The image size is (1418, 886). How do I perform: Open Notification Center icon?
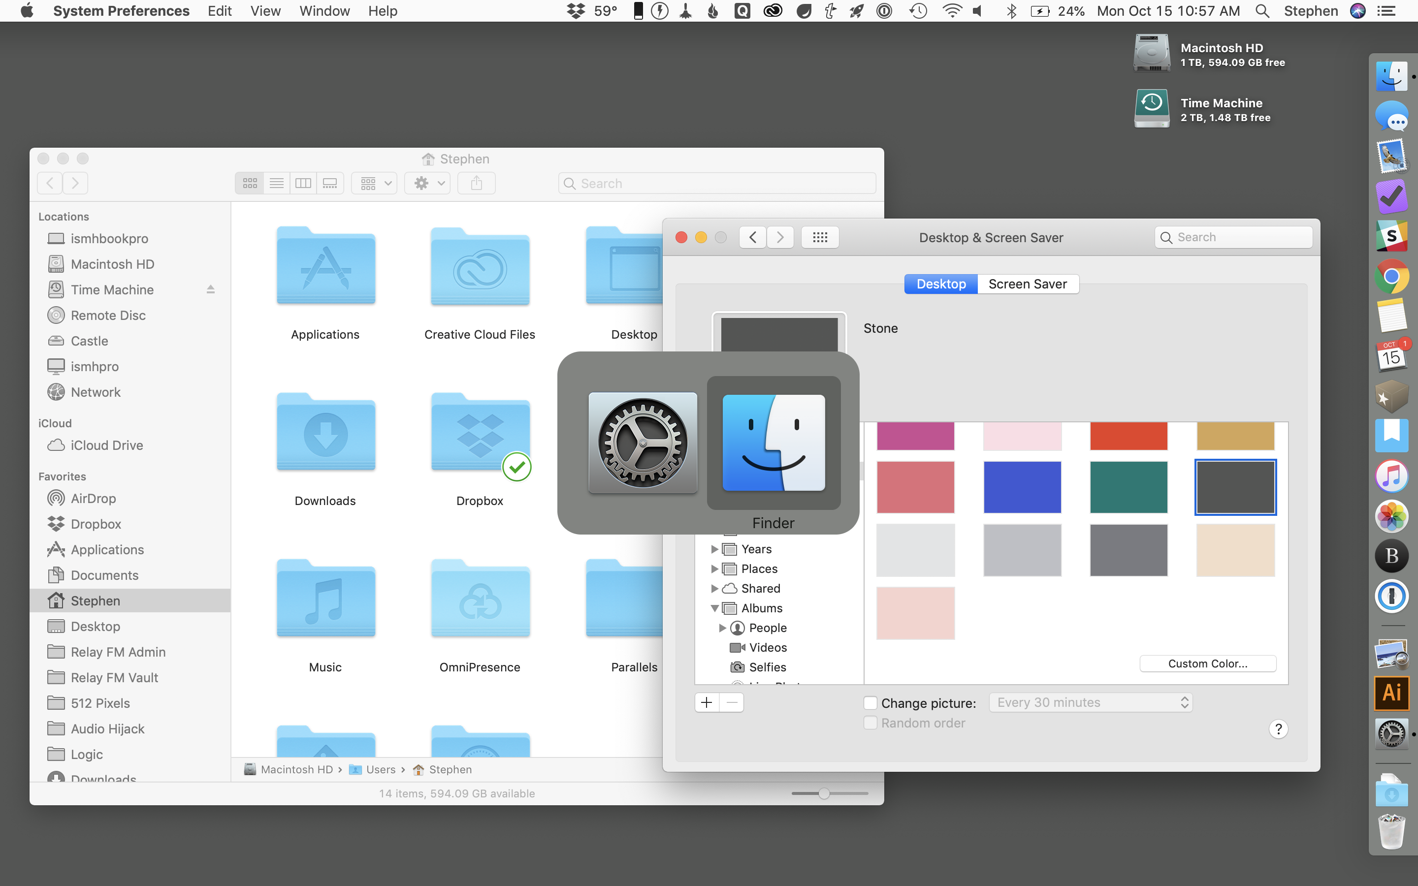(x=1386, y=11)
